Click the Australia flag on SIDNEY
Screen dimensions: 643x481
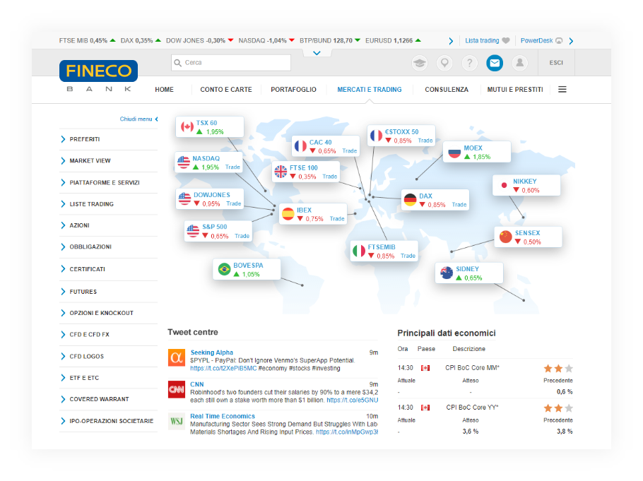click(x=446, y=273)
